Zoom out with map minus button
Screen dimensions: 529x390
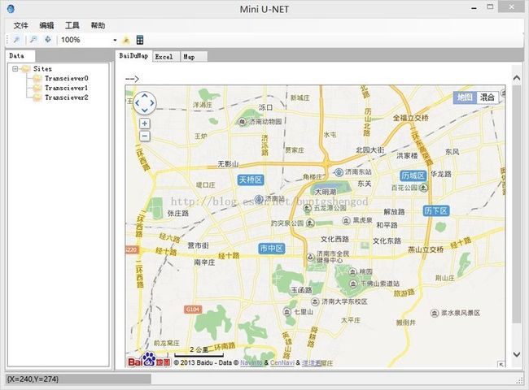point(145,136)
